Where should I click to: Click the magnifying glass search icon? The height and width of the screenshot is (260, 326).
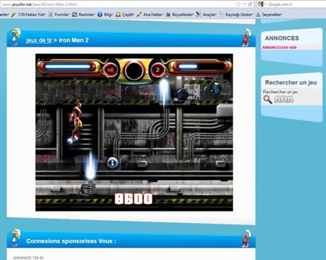[x=268, y=100]
